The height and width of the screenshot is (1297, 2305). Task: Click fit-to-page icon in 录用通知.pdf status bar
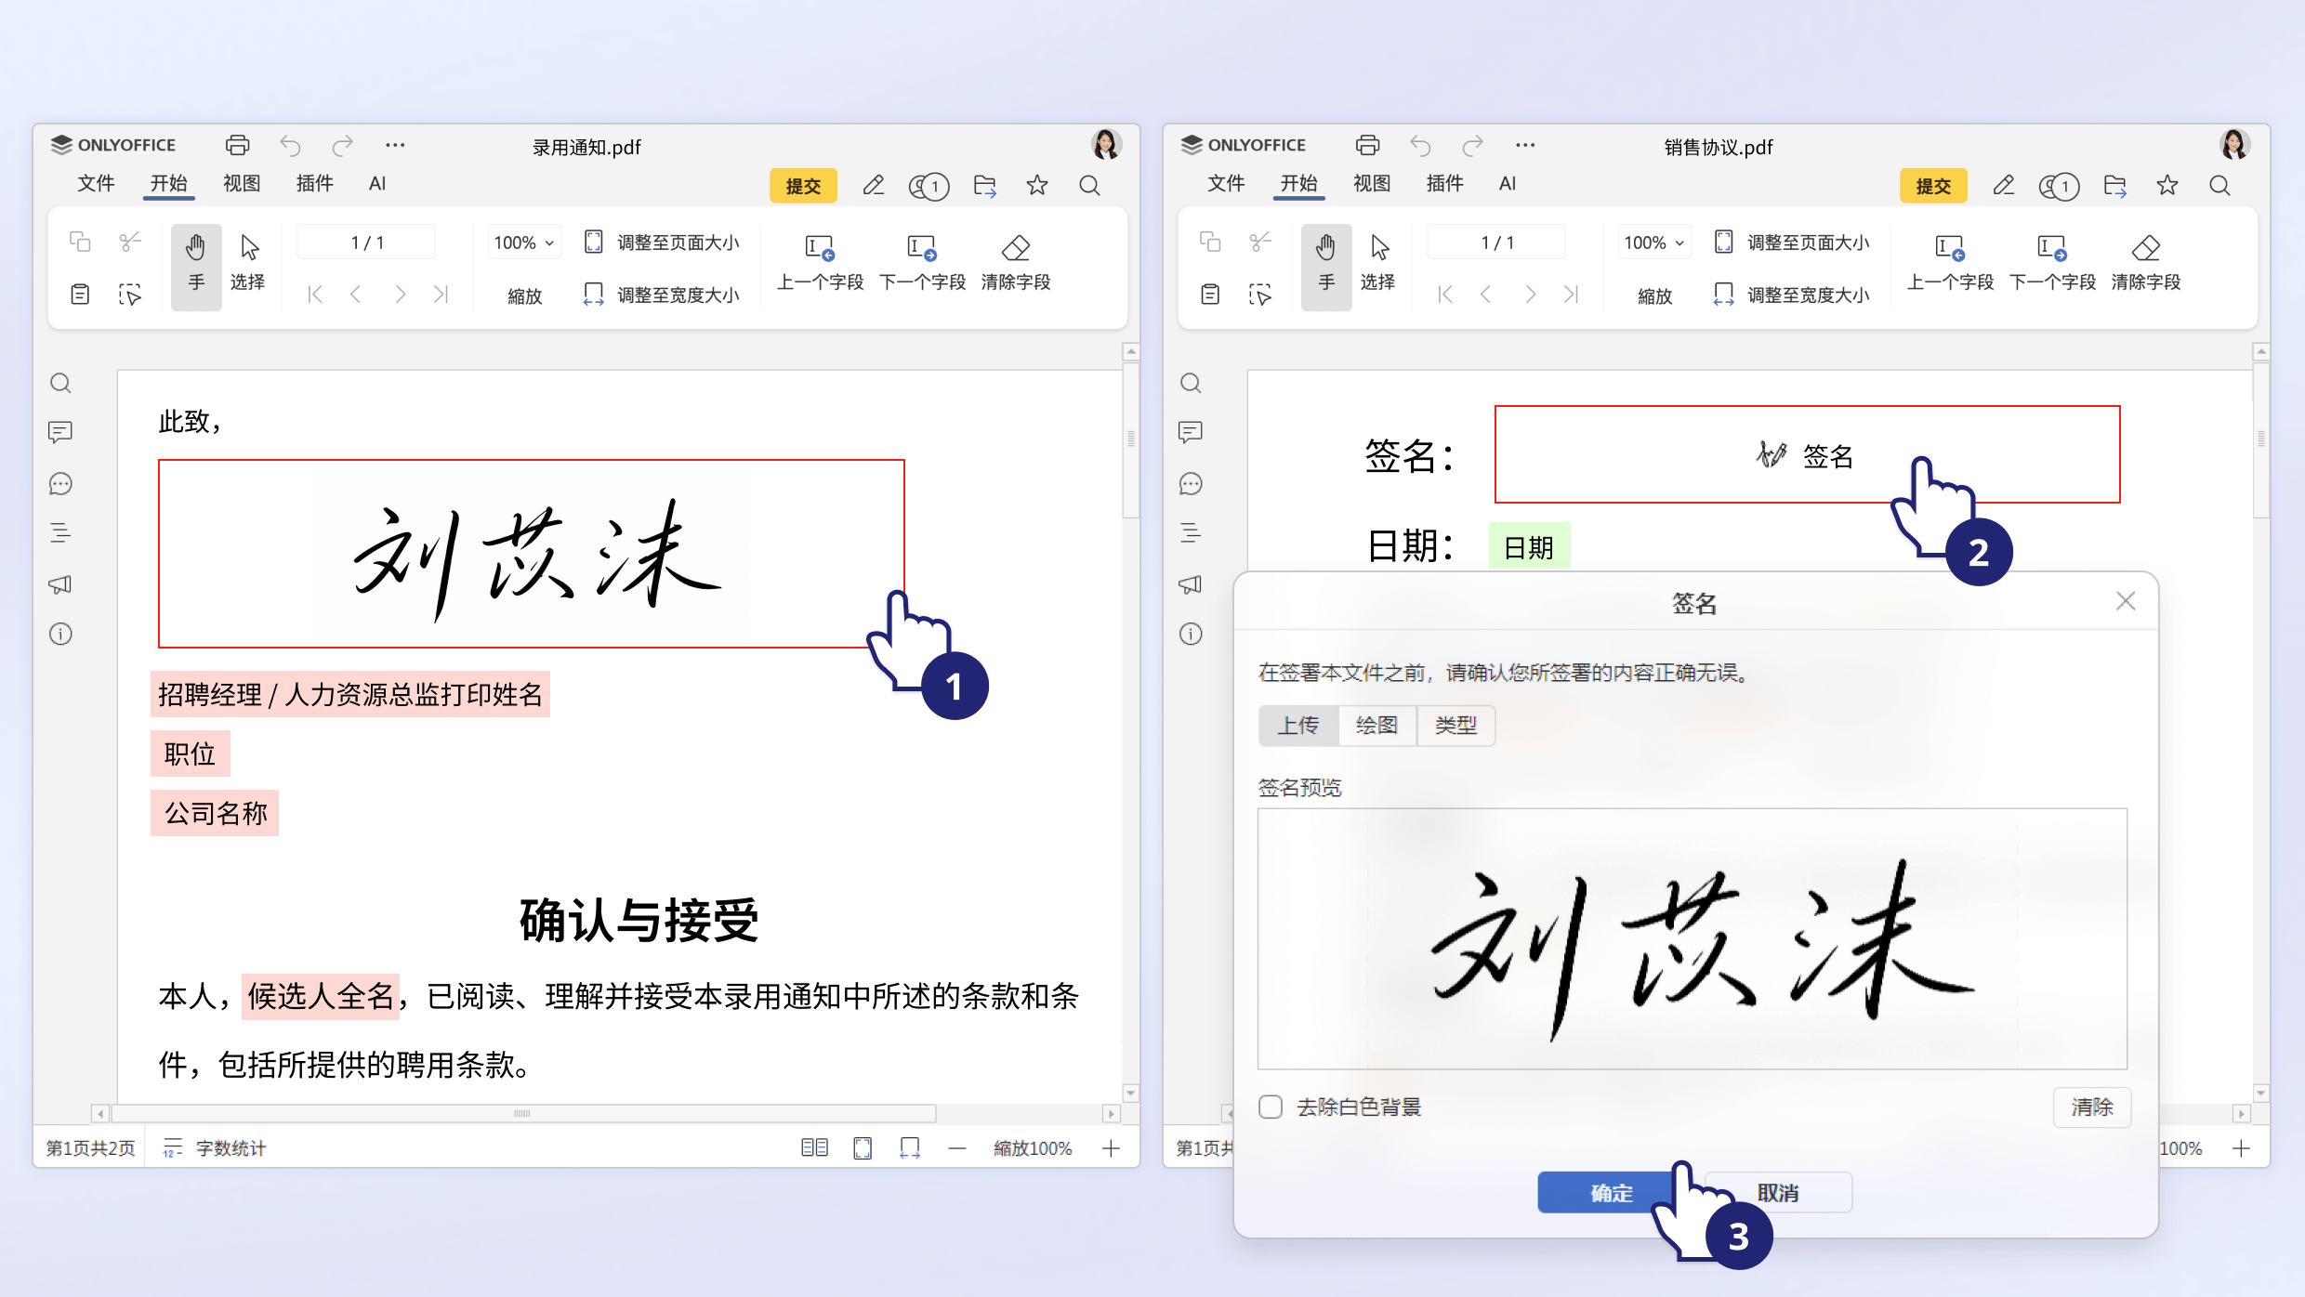pos(863,1148)
